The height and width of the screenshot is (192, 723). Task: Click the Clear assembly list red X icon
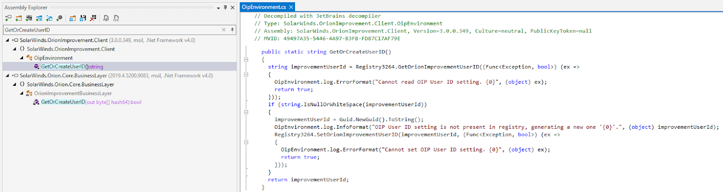click(93, 18)
